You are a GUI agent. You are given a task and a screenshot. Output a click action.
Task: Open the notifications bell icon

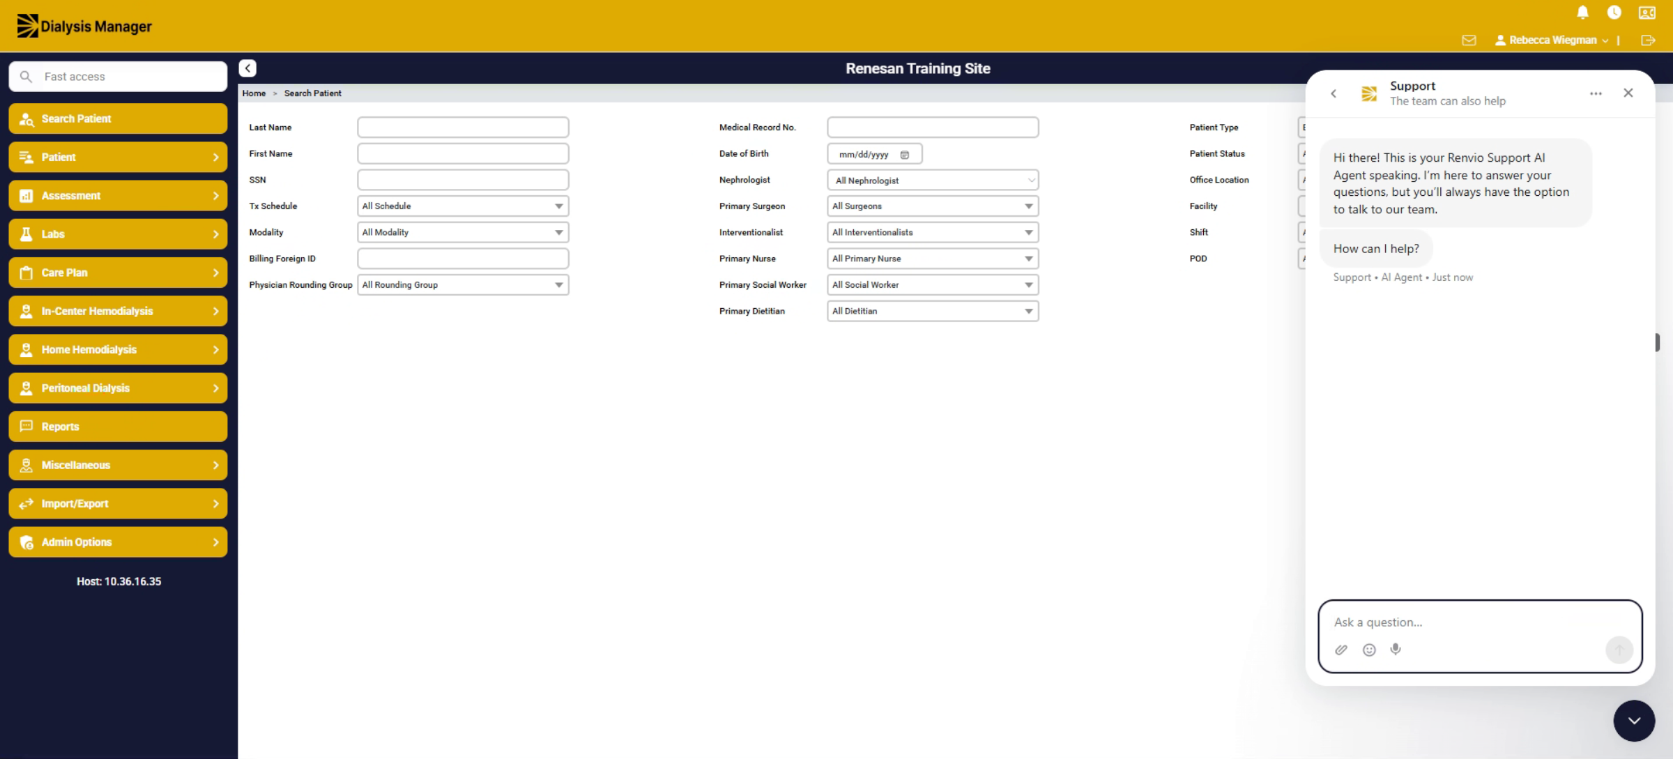click(1582, 13)
